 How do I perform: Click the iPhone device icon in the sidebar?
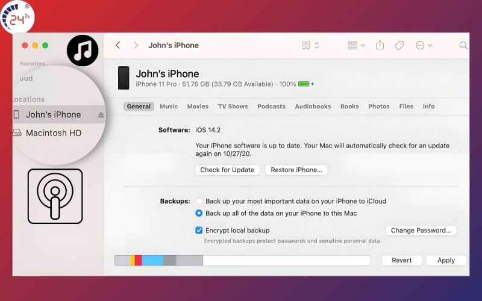pyautogui.click(x=16, y=114)
